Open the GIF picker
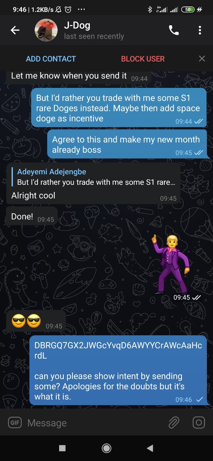The width and height of the screenshot is (213, 461). [15, 422]
